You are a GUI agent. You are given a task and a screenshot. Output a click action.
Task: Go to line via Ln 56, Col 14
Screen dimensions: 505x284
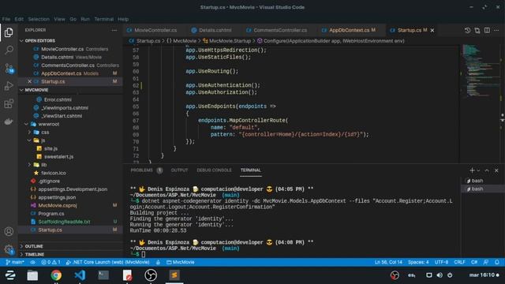pos(388,262)
